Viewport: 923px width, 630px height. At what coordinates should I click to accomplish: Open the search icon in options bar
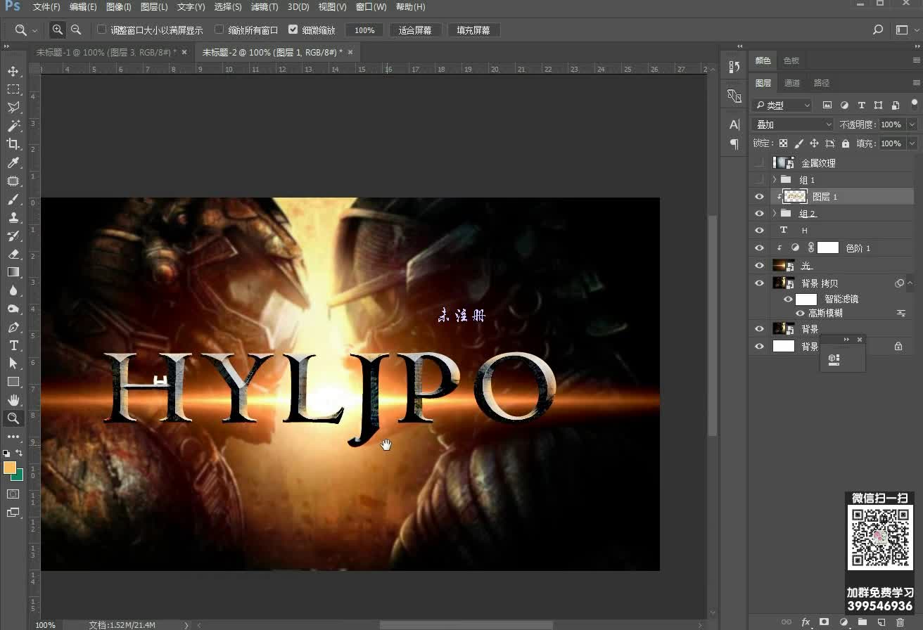877,30
